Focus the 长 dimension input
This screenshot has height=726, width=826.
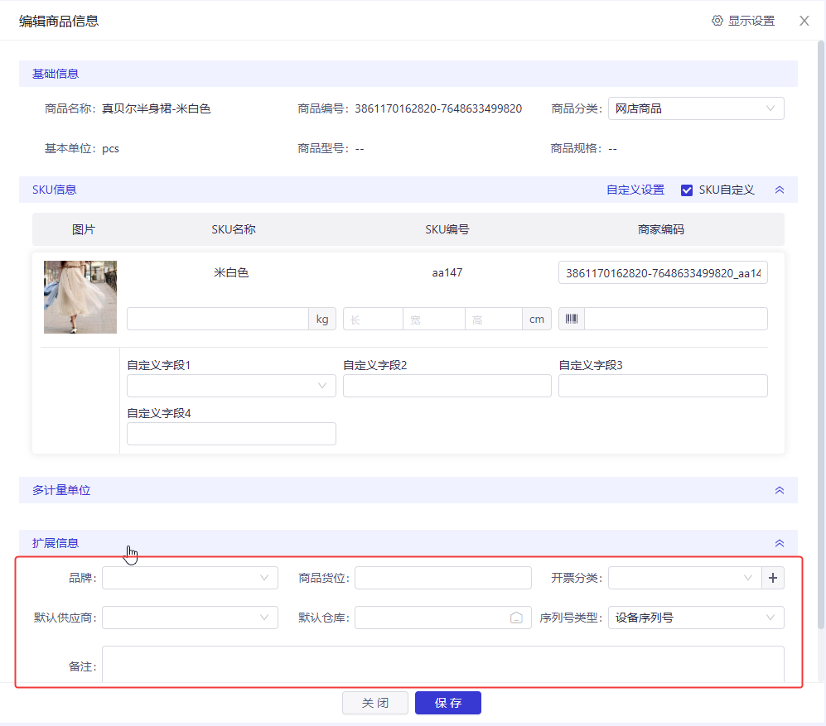coord(373,319)
